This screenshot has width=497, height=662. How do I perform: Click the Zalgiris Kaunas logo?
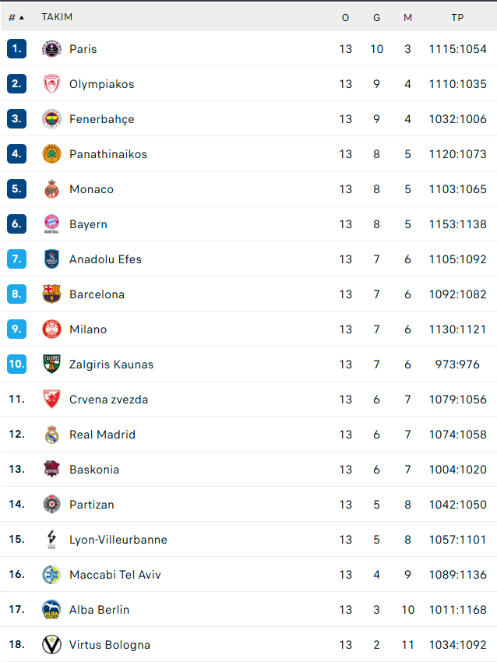51,364
